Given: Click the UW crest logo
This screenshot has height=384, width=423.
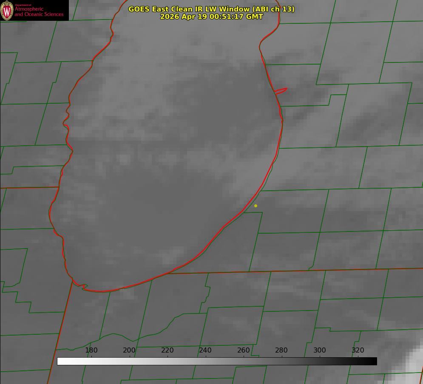Looking at the screenshot, I should pyautogui.click(x=7, y=10).
